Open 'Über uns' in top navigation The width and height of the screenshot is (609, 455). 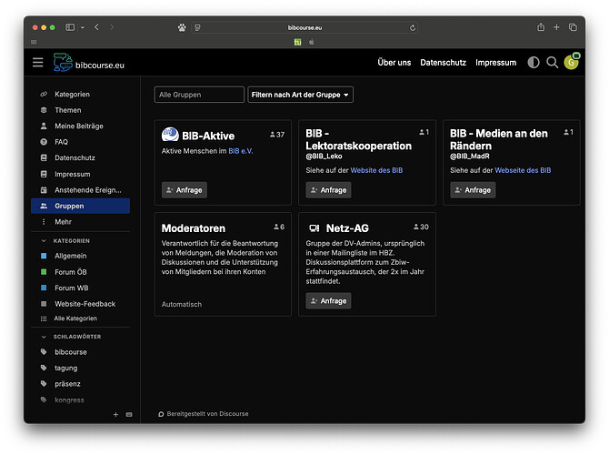(x=394, y=63)
